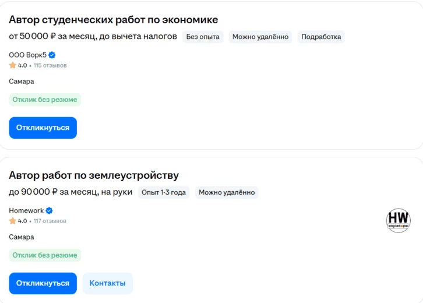The height and width of the screenshot is (303, 423).
Task: Open the HW Хоумворк company logo
Action: pos(398,220)
